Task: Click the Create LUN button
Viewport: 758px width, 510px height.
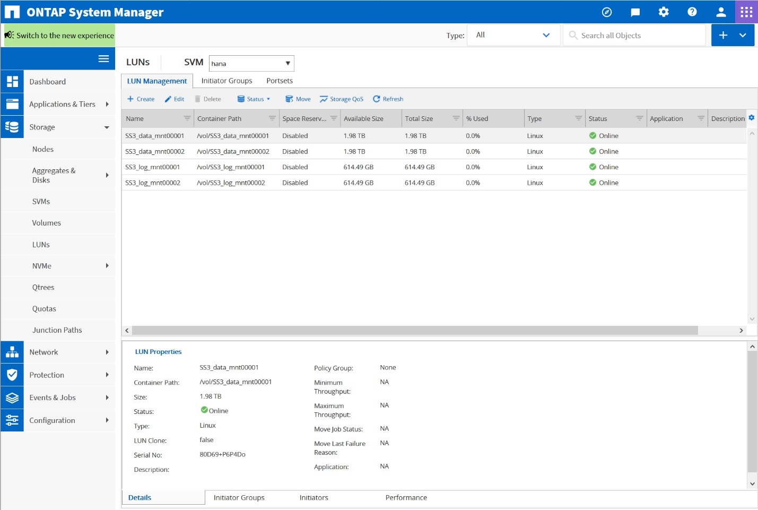Action: tap(141, 99)
